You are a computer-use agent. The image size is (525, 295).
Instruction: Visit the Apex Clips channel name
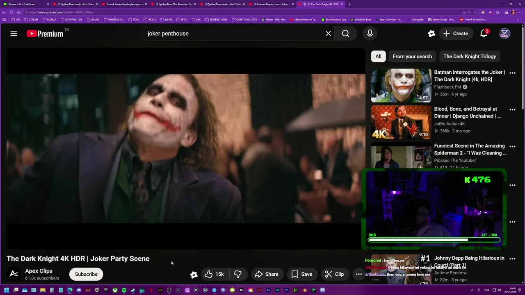coord(39,271)
